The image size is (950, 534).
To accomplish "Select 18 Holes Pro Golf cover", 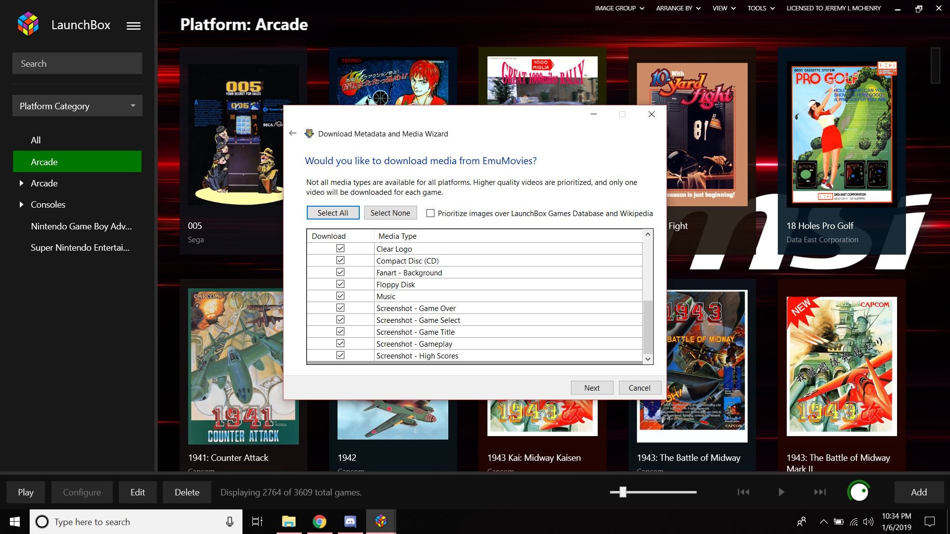I will 842,133.
